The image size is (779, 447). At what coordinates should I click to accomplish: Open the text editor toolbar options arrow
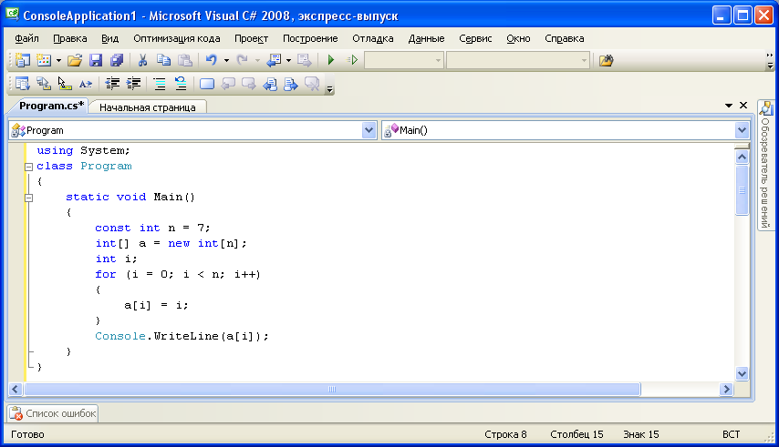[329, 89]
